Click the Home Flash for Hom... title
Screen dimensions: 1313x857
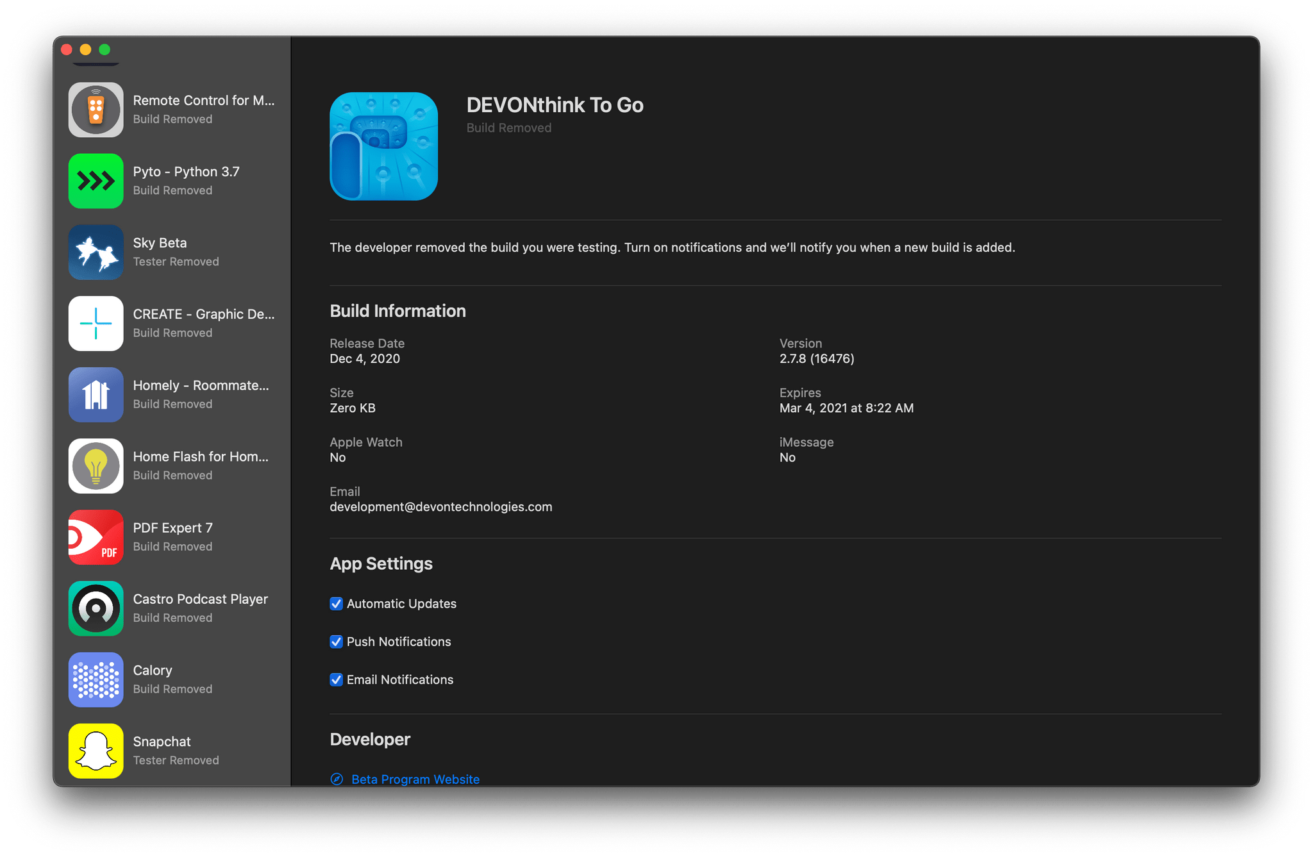[201, 456]
